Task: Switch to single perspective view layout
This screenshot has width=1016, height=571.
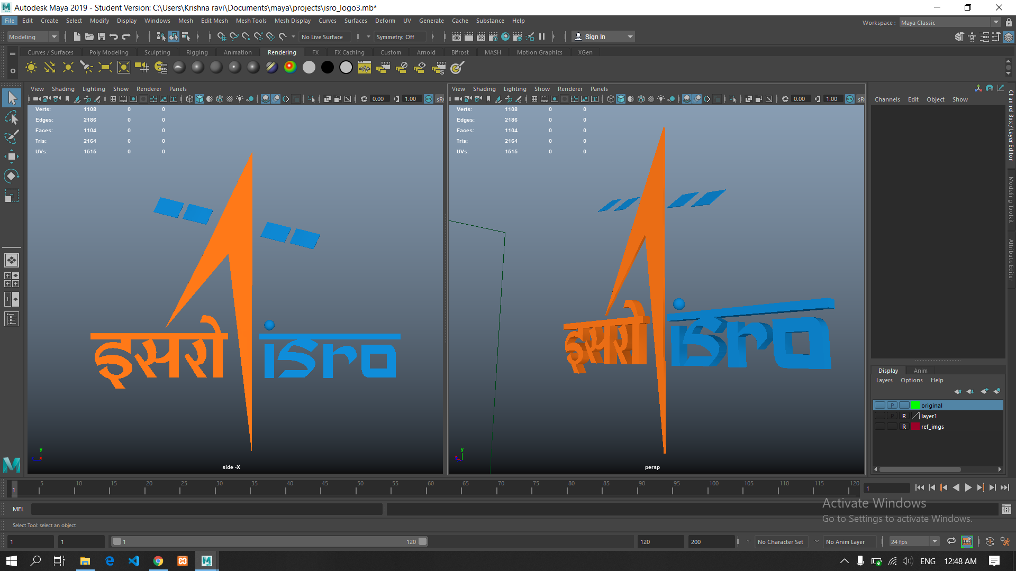Action: tap(12, 260)
